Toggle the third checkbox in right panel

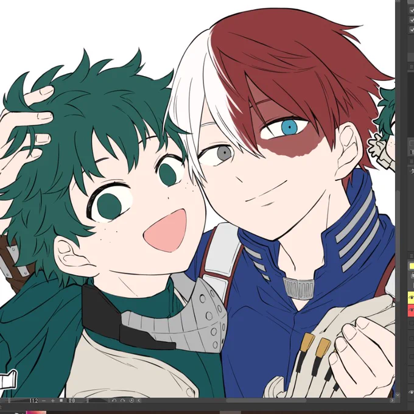[x=412, y=29]
